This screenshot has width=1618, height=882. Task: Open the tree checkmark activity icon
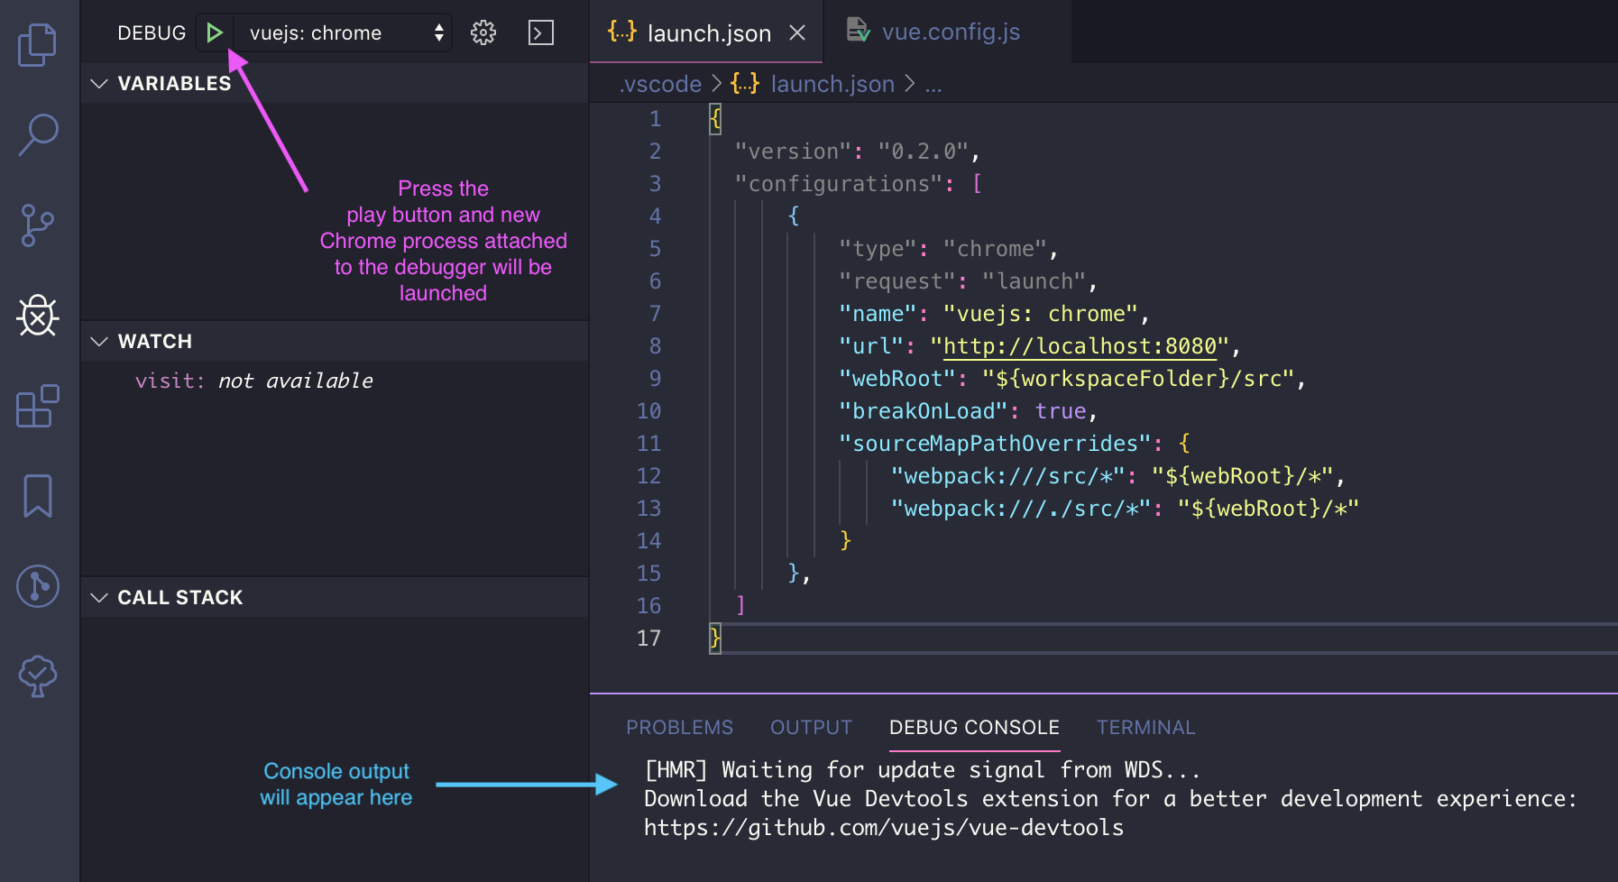point(38,675)
